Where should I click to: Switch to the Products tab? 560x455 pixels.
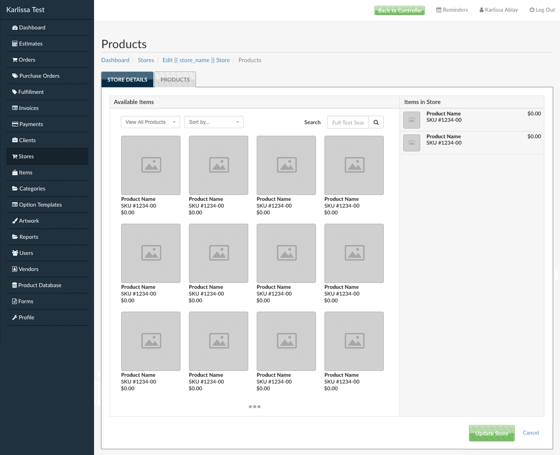pyautogui.click(x=175, y=79)
